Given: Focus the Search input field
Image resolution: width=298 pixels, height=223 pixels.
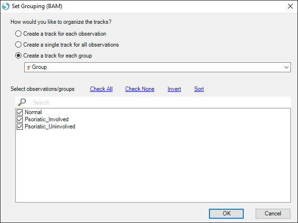Looking at the screenshot, I should coord(159,103).
